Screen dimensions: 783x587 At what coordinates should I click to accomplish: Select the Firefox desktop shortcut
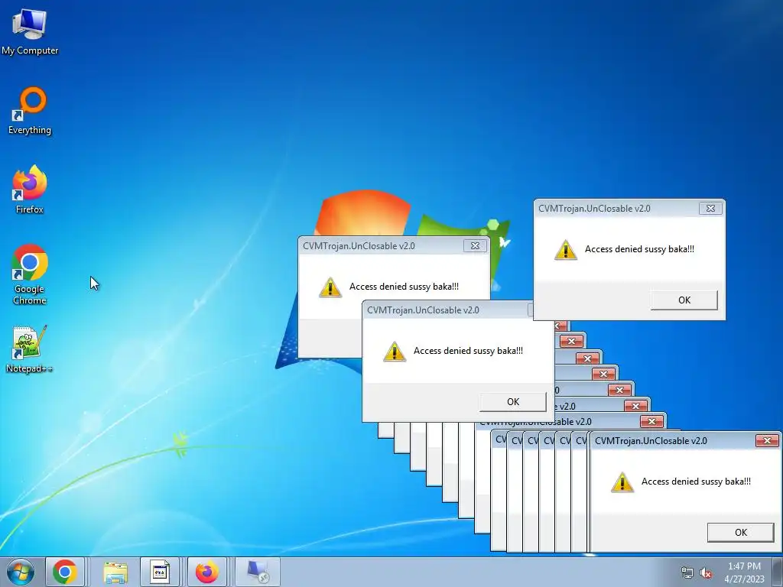pos(30,190)
